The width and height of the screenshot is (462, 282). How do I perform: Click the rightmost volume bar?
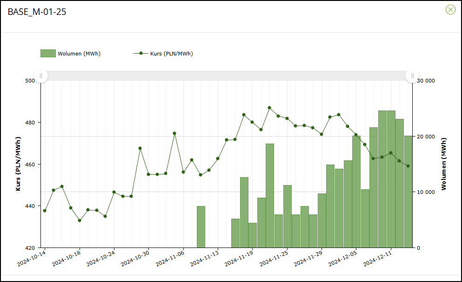point(408,191)
